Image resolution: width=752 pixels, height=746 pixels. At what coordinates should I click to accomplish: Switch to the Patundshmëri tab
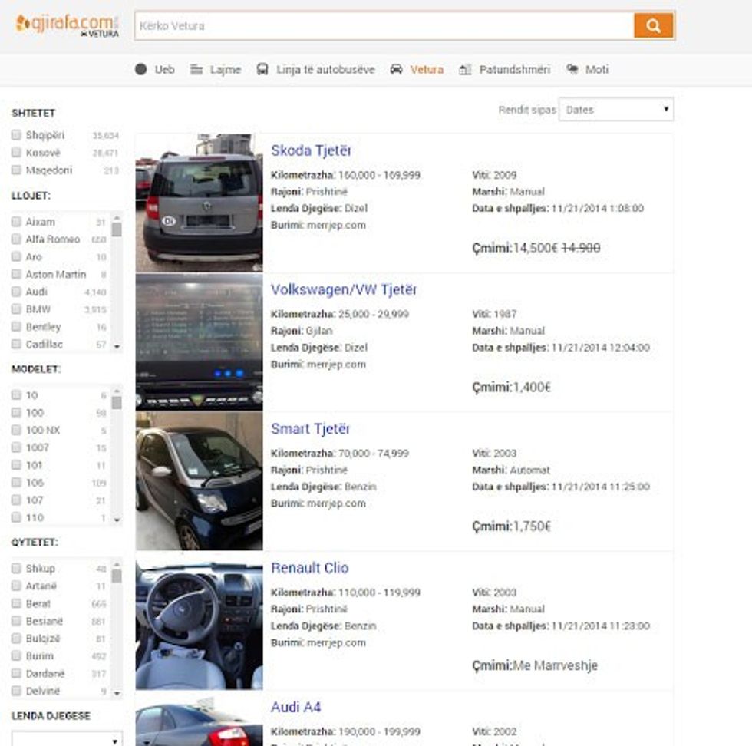tap(514, 70)
